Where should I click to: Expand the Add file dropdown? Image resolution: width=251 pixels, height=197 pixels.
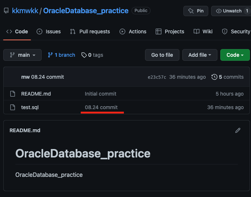(x=199, y=55)
